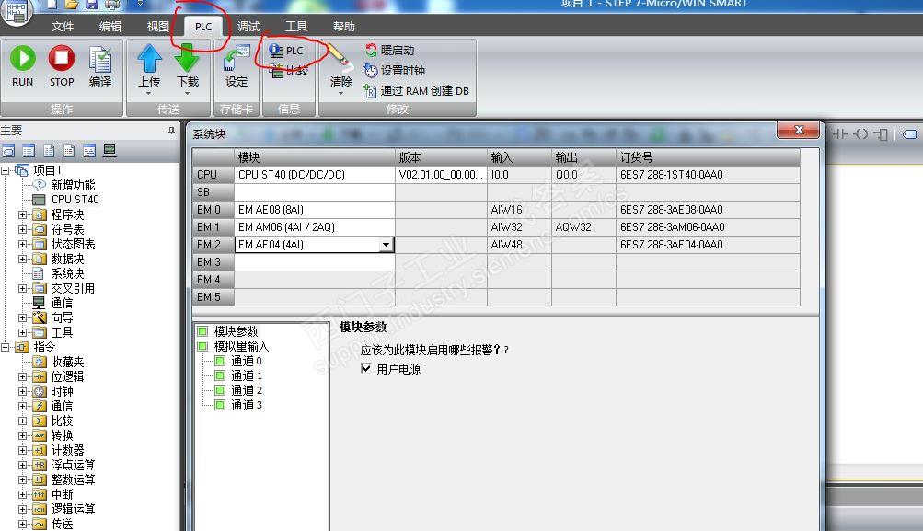Click EM 1 module cell EM AM06

coord(315,227)
